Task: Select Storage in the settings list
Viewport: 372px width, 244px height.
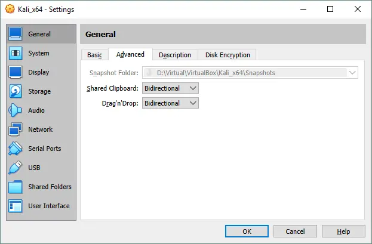Action: (x=41, y=91)
